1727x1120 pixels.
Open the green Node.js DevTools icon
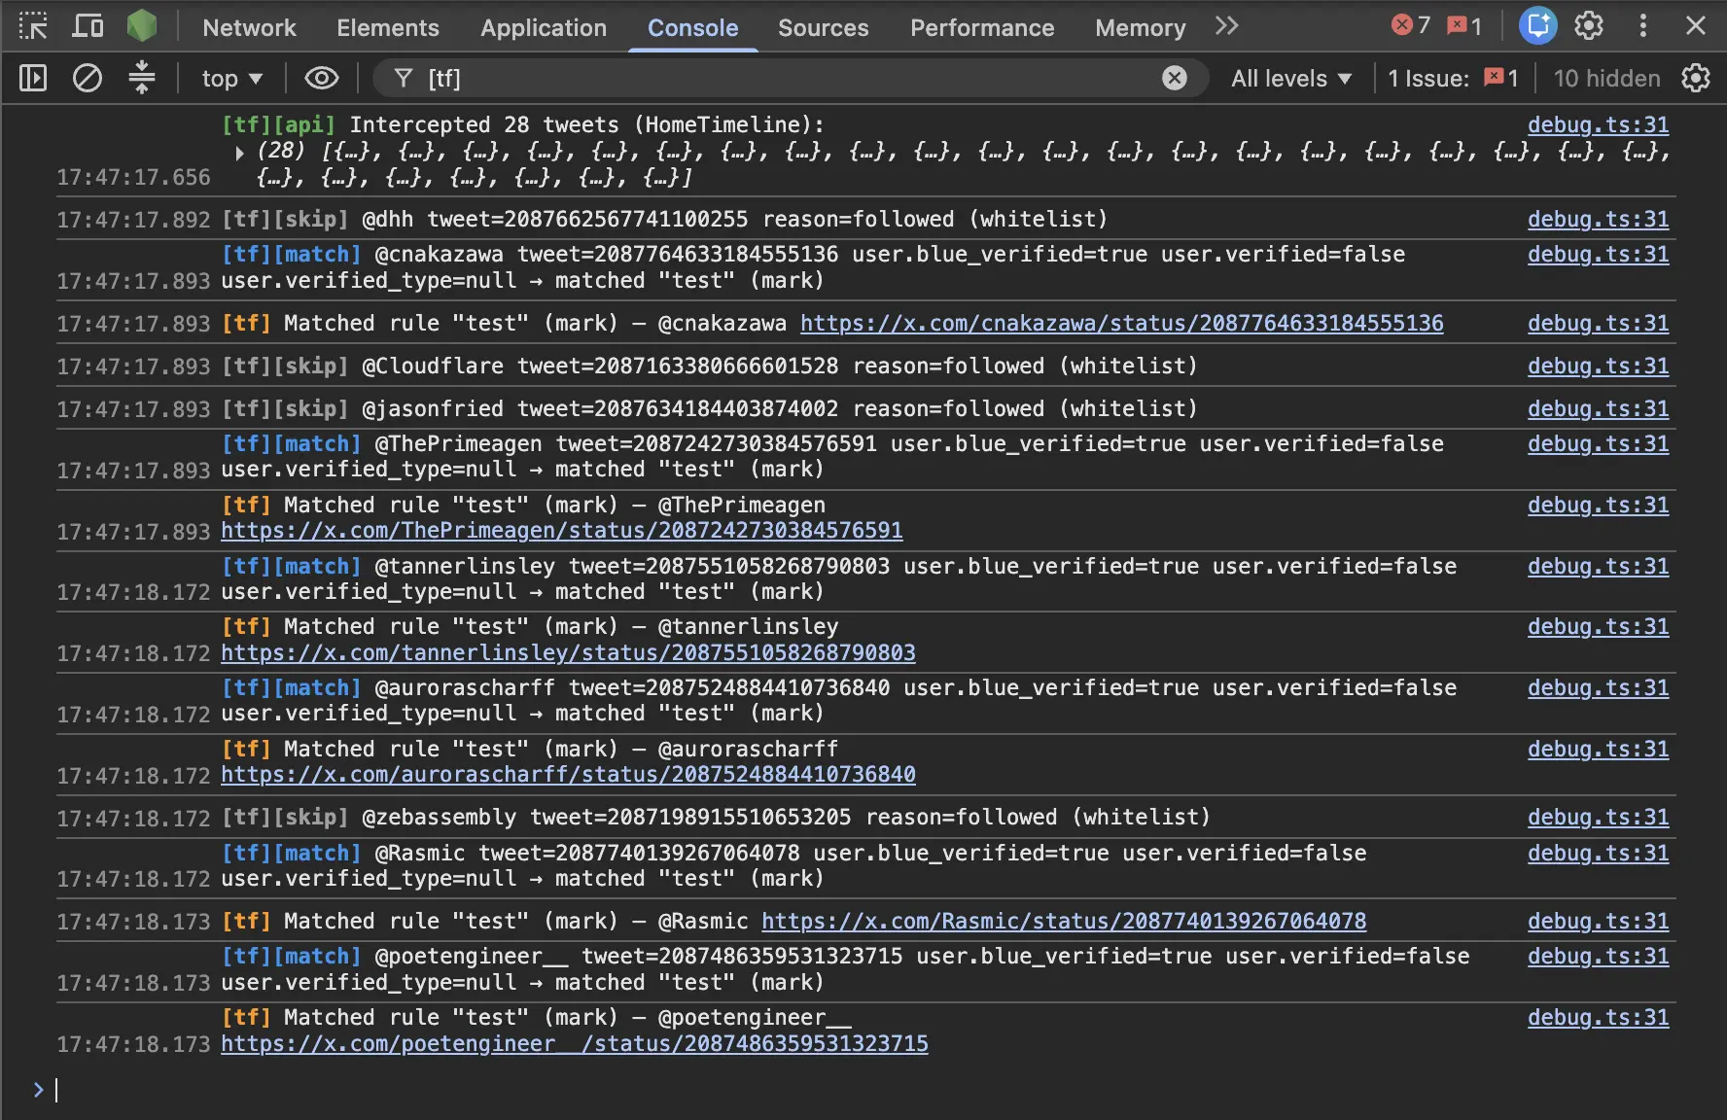[142, 26]
